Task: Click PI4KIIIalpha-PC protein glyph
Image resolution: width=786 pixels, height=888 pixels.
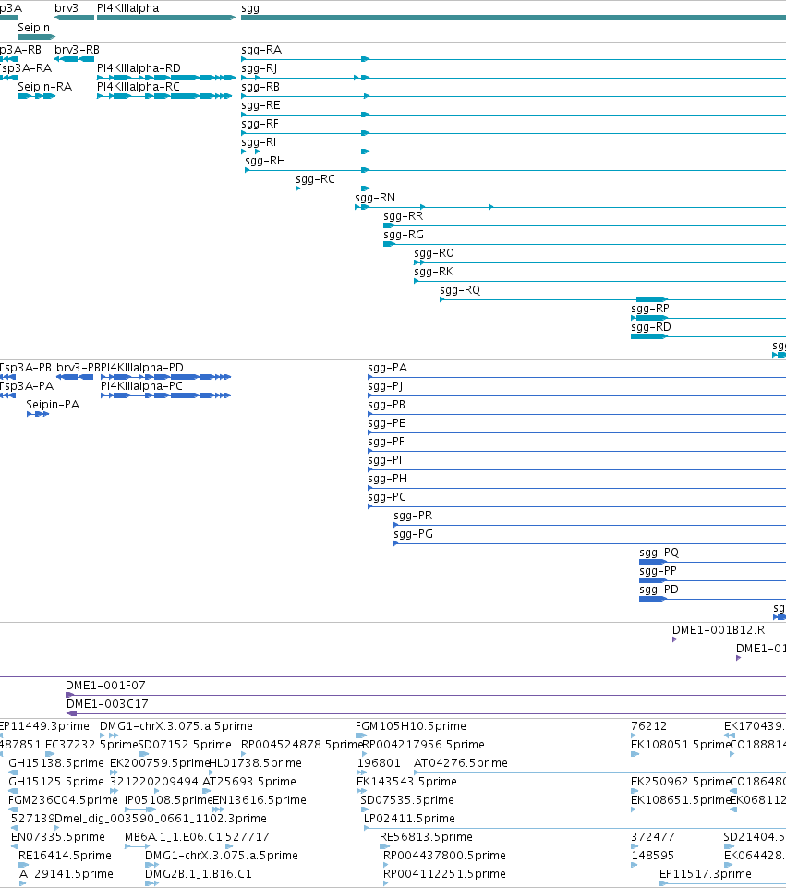Action: [166, 395]
